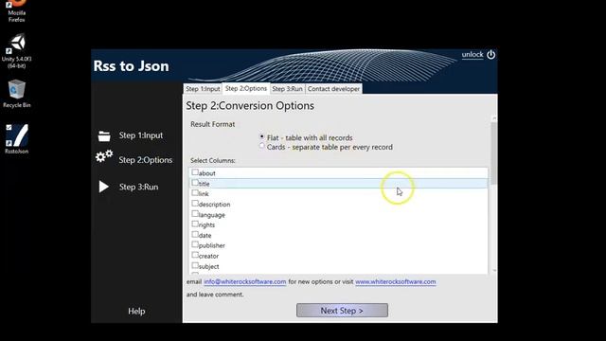Switch to the Step 1:Input tab
The width and height of the screenshot is (606, 341).
point(203,89)
